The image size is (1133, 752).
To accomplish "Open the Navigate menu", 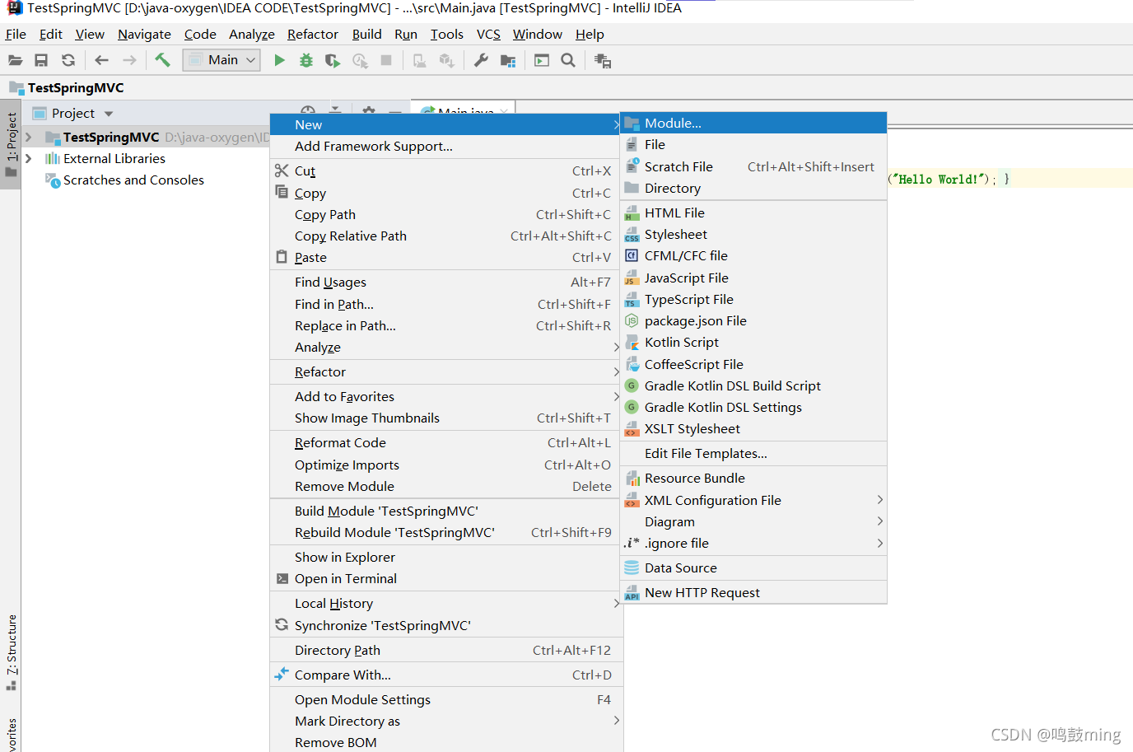I will 144,34.
